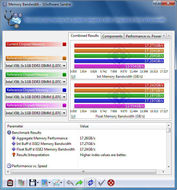Click the computers comparison icon in toolbar
This screenshot has height=190, width=177.
pos(21,183)
